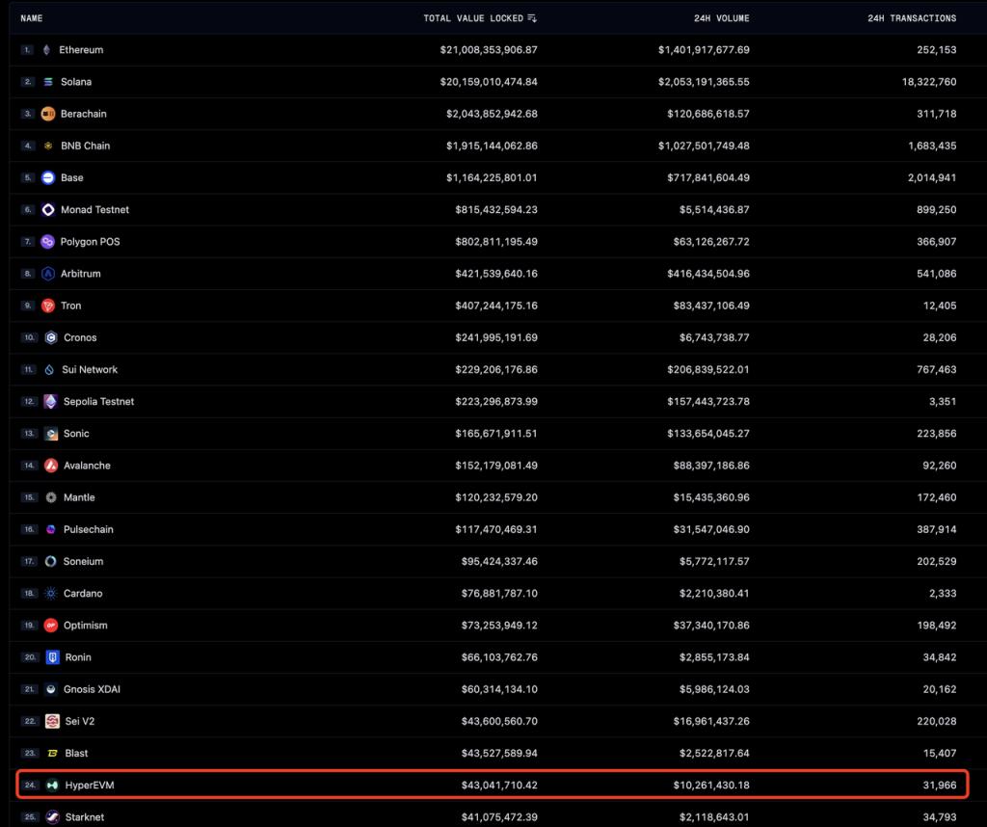Click the Cardano logo icon
This screenshot has width=987, height=827.
[x=51, y=594]
